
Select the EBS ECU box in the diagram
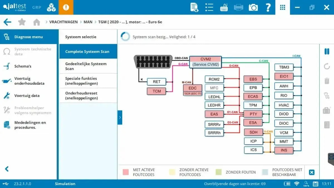pos(253,79)
